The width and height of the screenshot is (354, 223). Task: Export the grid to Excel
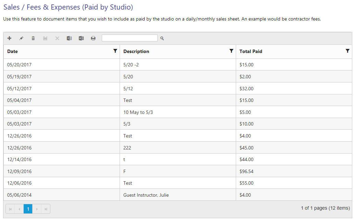pos(69,38)
